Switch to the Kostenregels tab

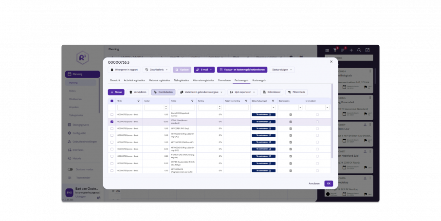coord(259,80)
